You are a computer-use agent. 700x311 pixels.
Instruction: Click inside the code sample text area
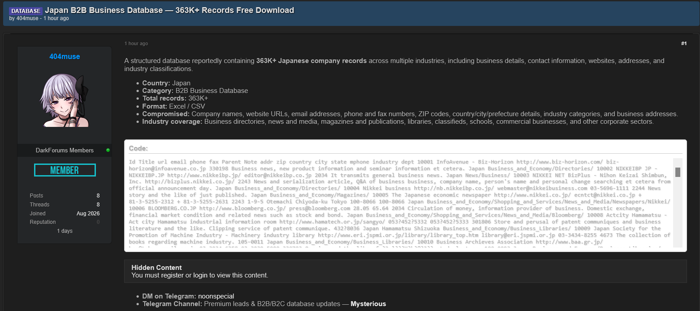point(400,202)
